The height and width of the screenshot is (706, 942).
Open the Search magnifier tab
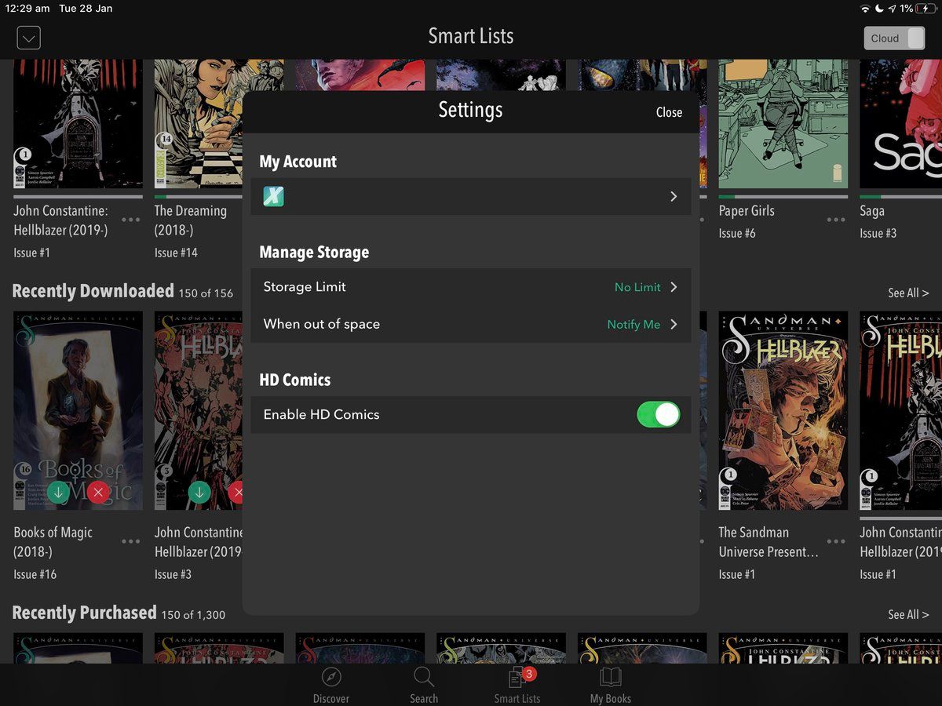tap(423, 679)
